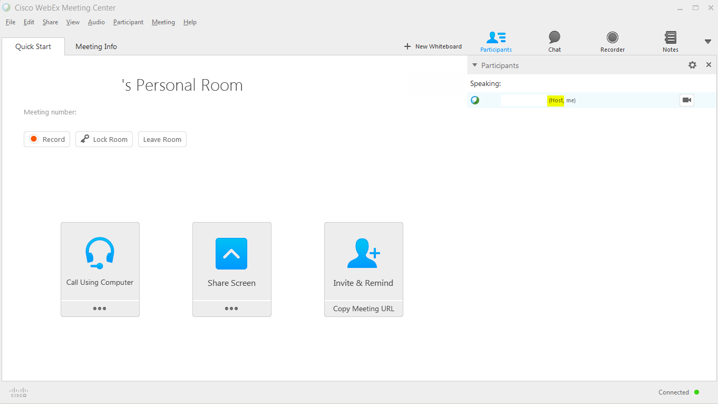Open the Meeting menu
Image resolution: width=718 pixels, height=404 pixels.
point(163,22)
